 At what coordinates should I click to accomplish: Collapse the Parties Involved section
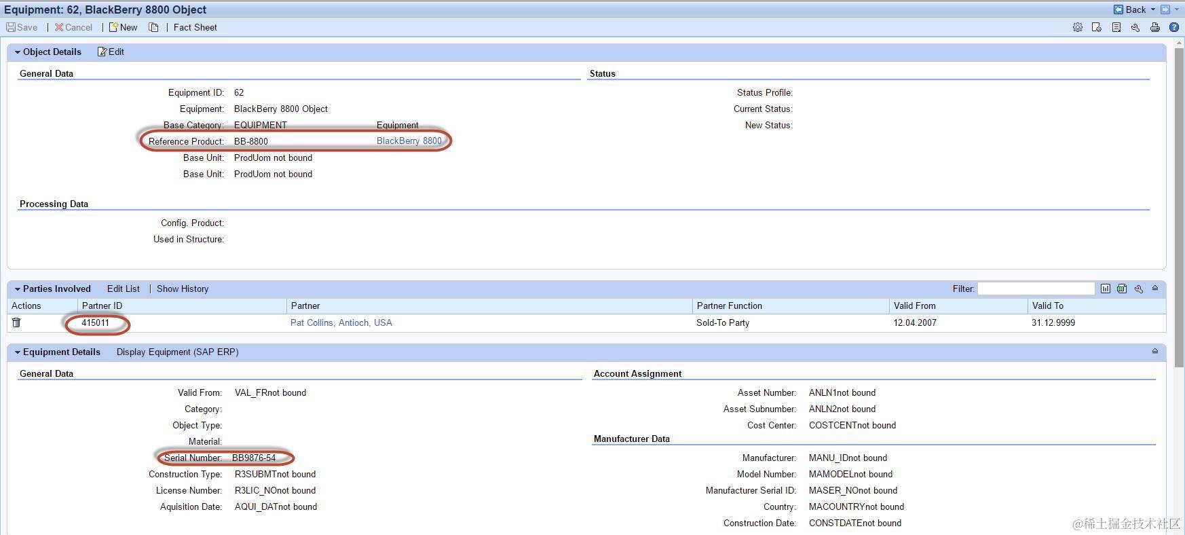tap(18, 289)
